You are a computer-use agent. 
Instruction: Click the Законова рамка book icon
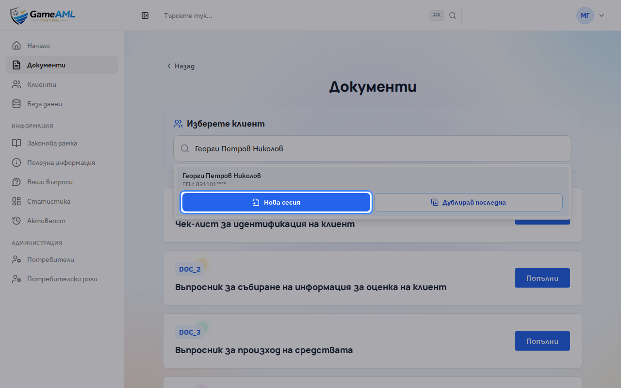tap(16, 143)
